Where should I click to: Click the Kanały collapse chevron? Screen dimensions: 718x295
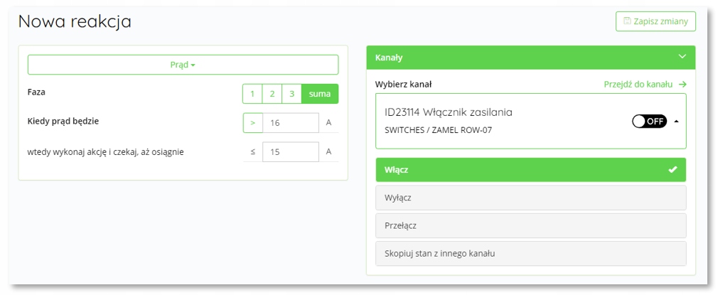pyautogui.click(x=682, y=57)
